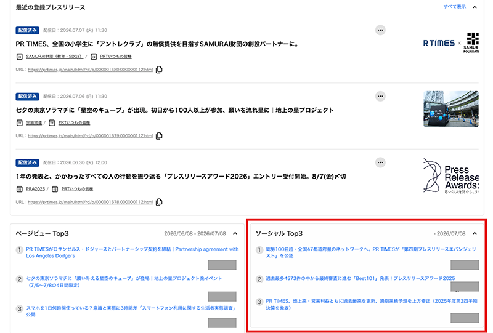This screenshot has height=333, width=493.
Task: Open the release title about アントレクラブ and SAMURAI財団
Action: (x=157, y=44)
